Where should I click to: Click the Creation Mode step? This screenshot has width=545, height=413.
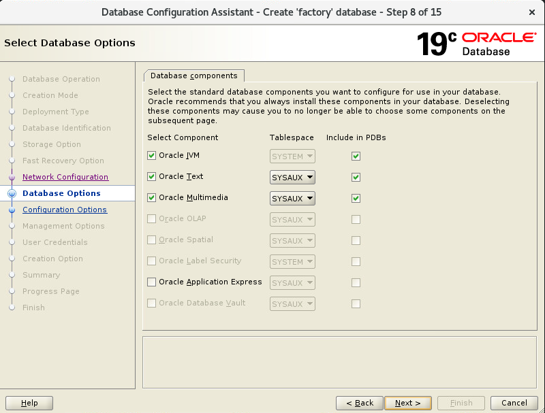pyautogui.click(x=50, y=95)
